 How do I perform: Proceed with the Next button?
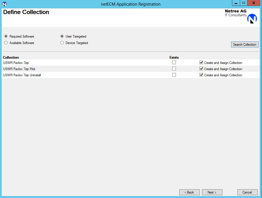(x=212, y=192)
